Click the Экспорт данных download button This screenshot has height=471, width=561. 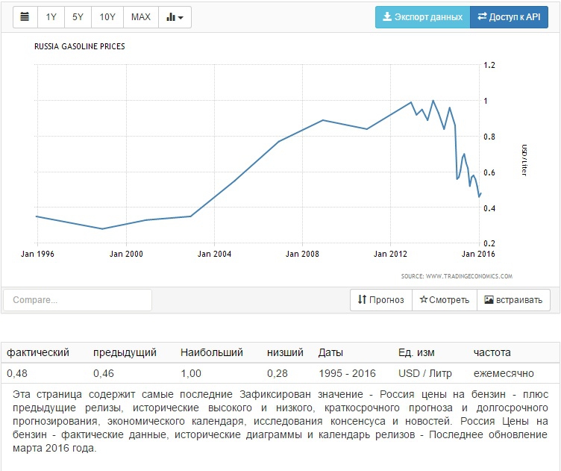click(x=422, y=17)
